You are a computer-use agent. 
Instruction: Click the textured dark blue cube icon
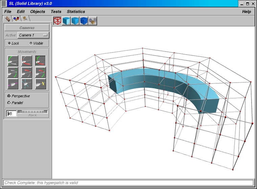[x=84, y=21]
